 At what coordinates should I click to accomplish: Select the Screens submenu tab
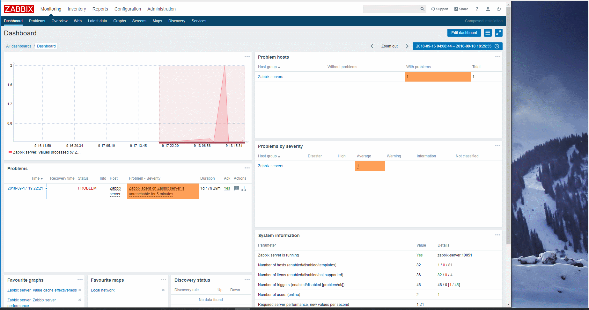[139, 21]
